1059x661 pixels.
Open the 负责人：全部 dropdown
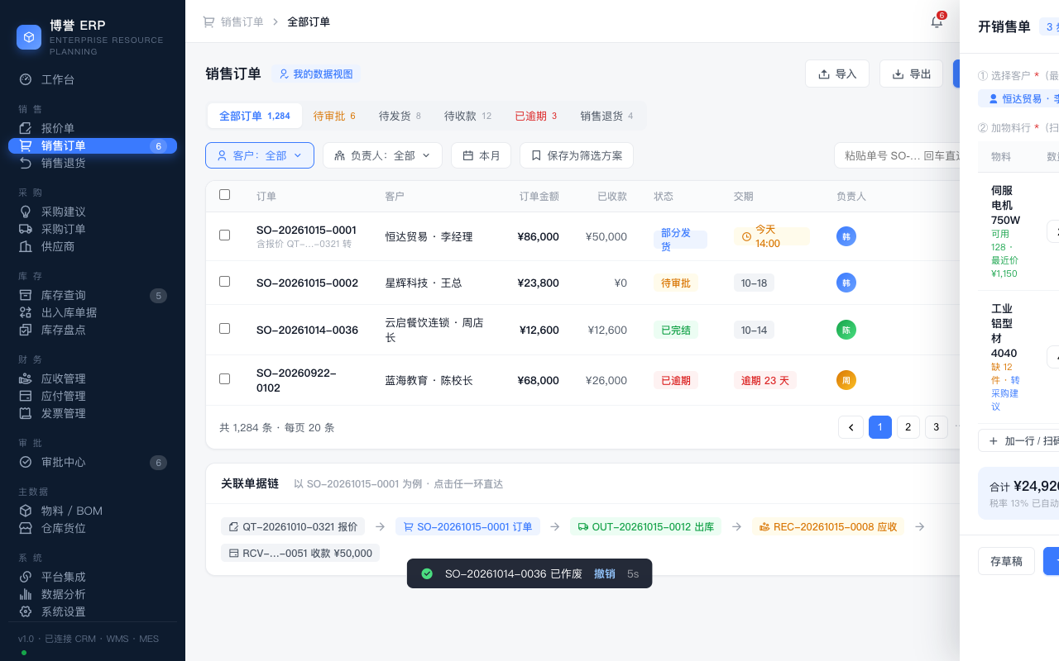[x=382, y=155]
